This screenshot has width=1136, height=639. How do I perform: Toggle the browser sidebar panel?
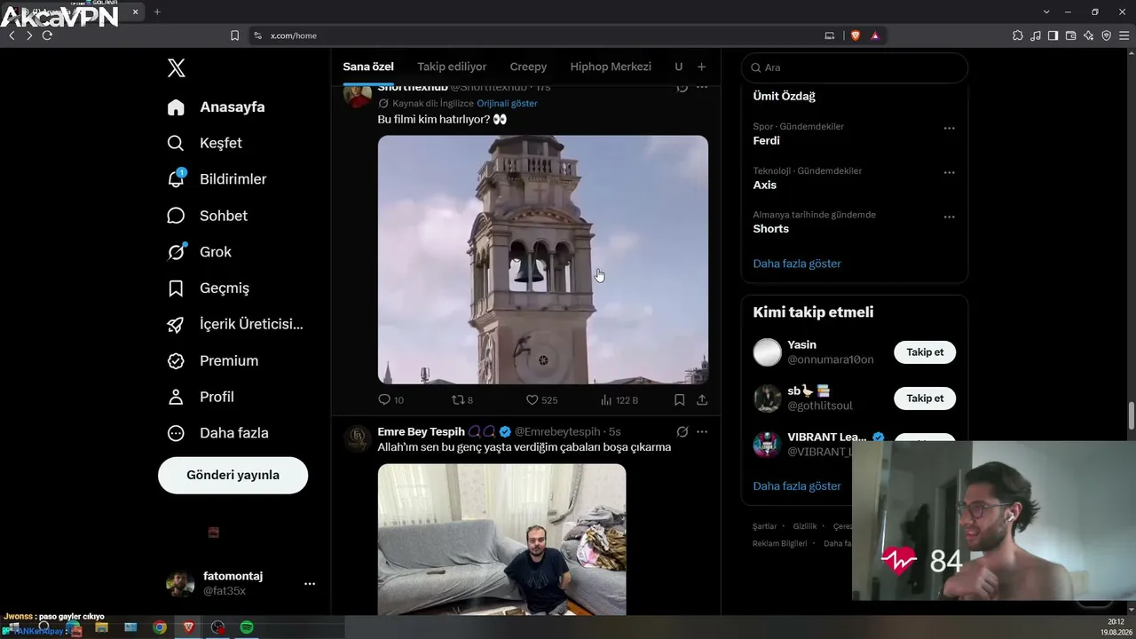coord(1053,35)
